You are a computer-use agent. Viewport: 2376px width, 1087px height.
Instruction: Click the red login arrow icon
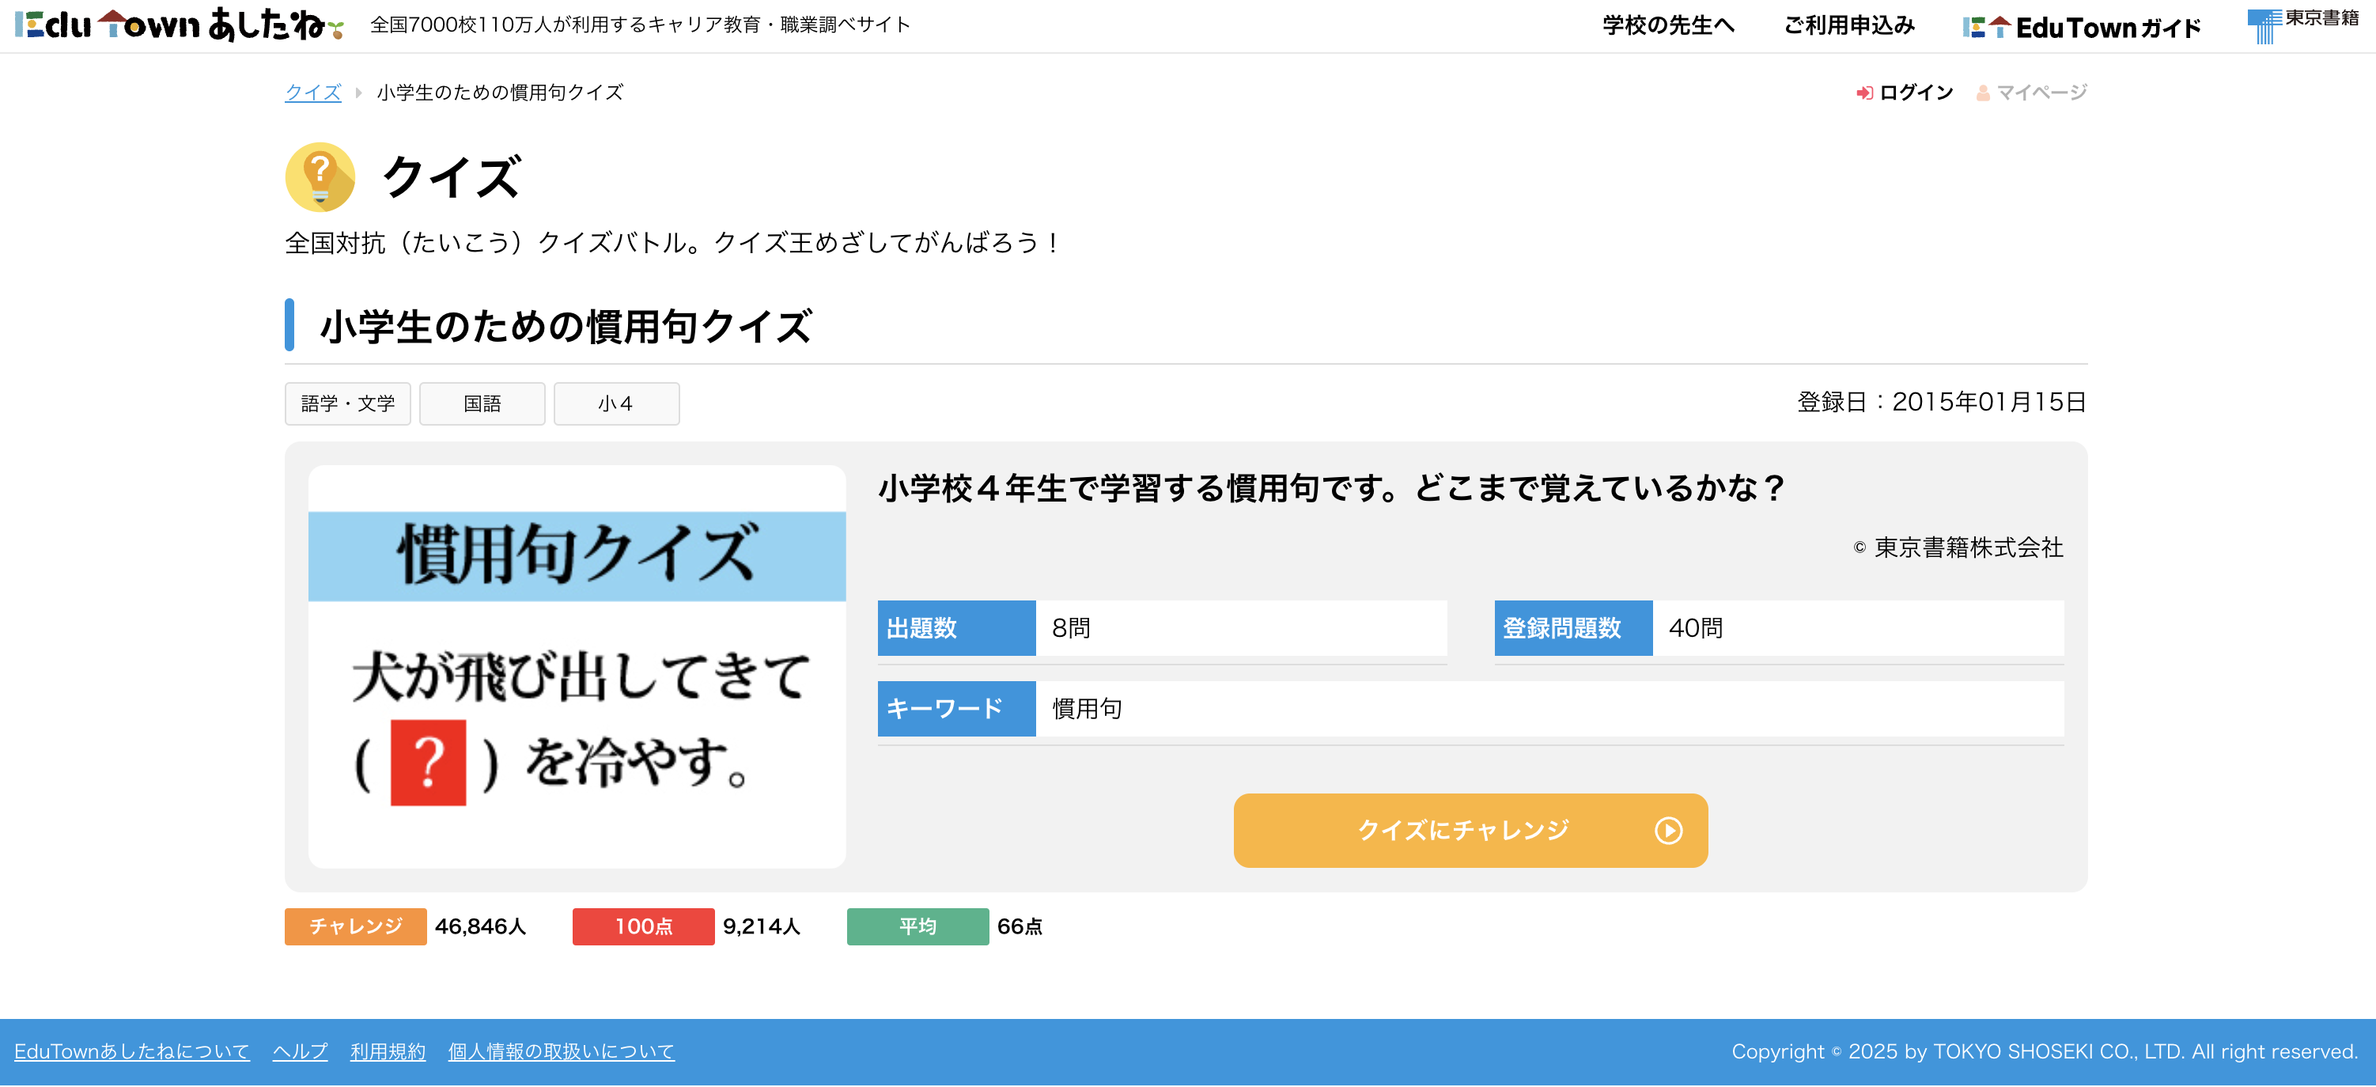1864,93
